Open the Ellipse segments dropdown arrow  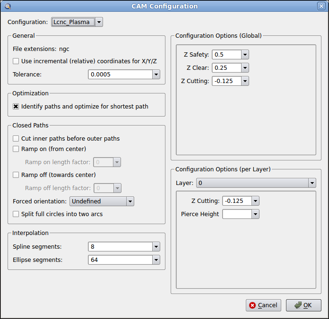pos(156,260)
